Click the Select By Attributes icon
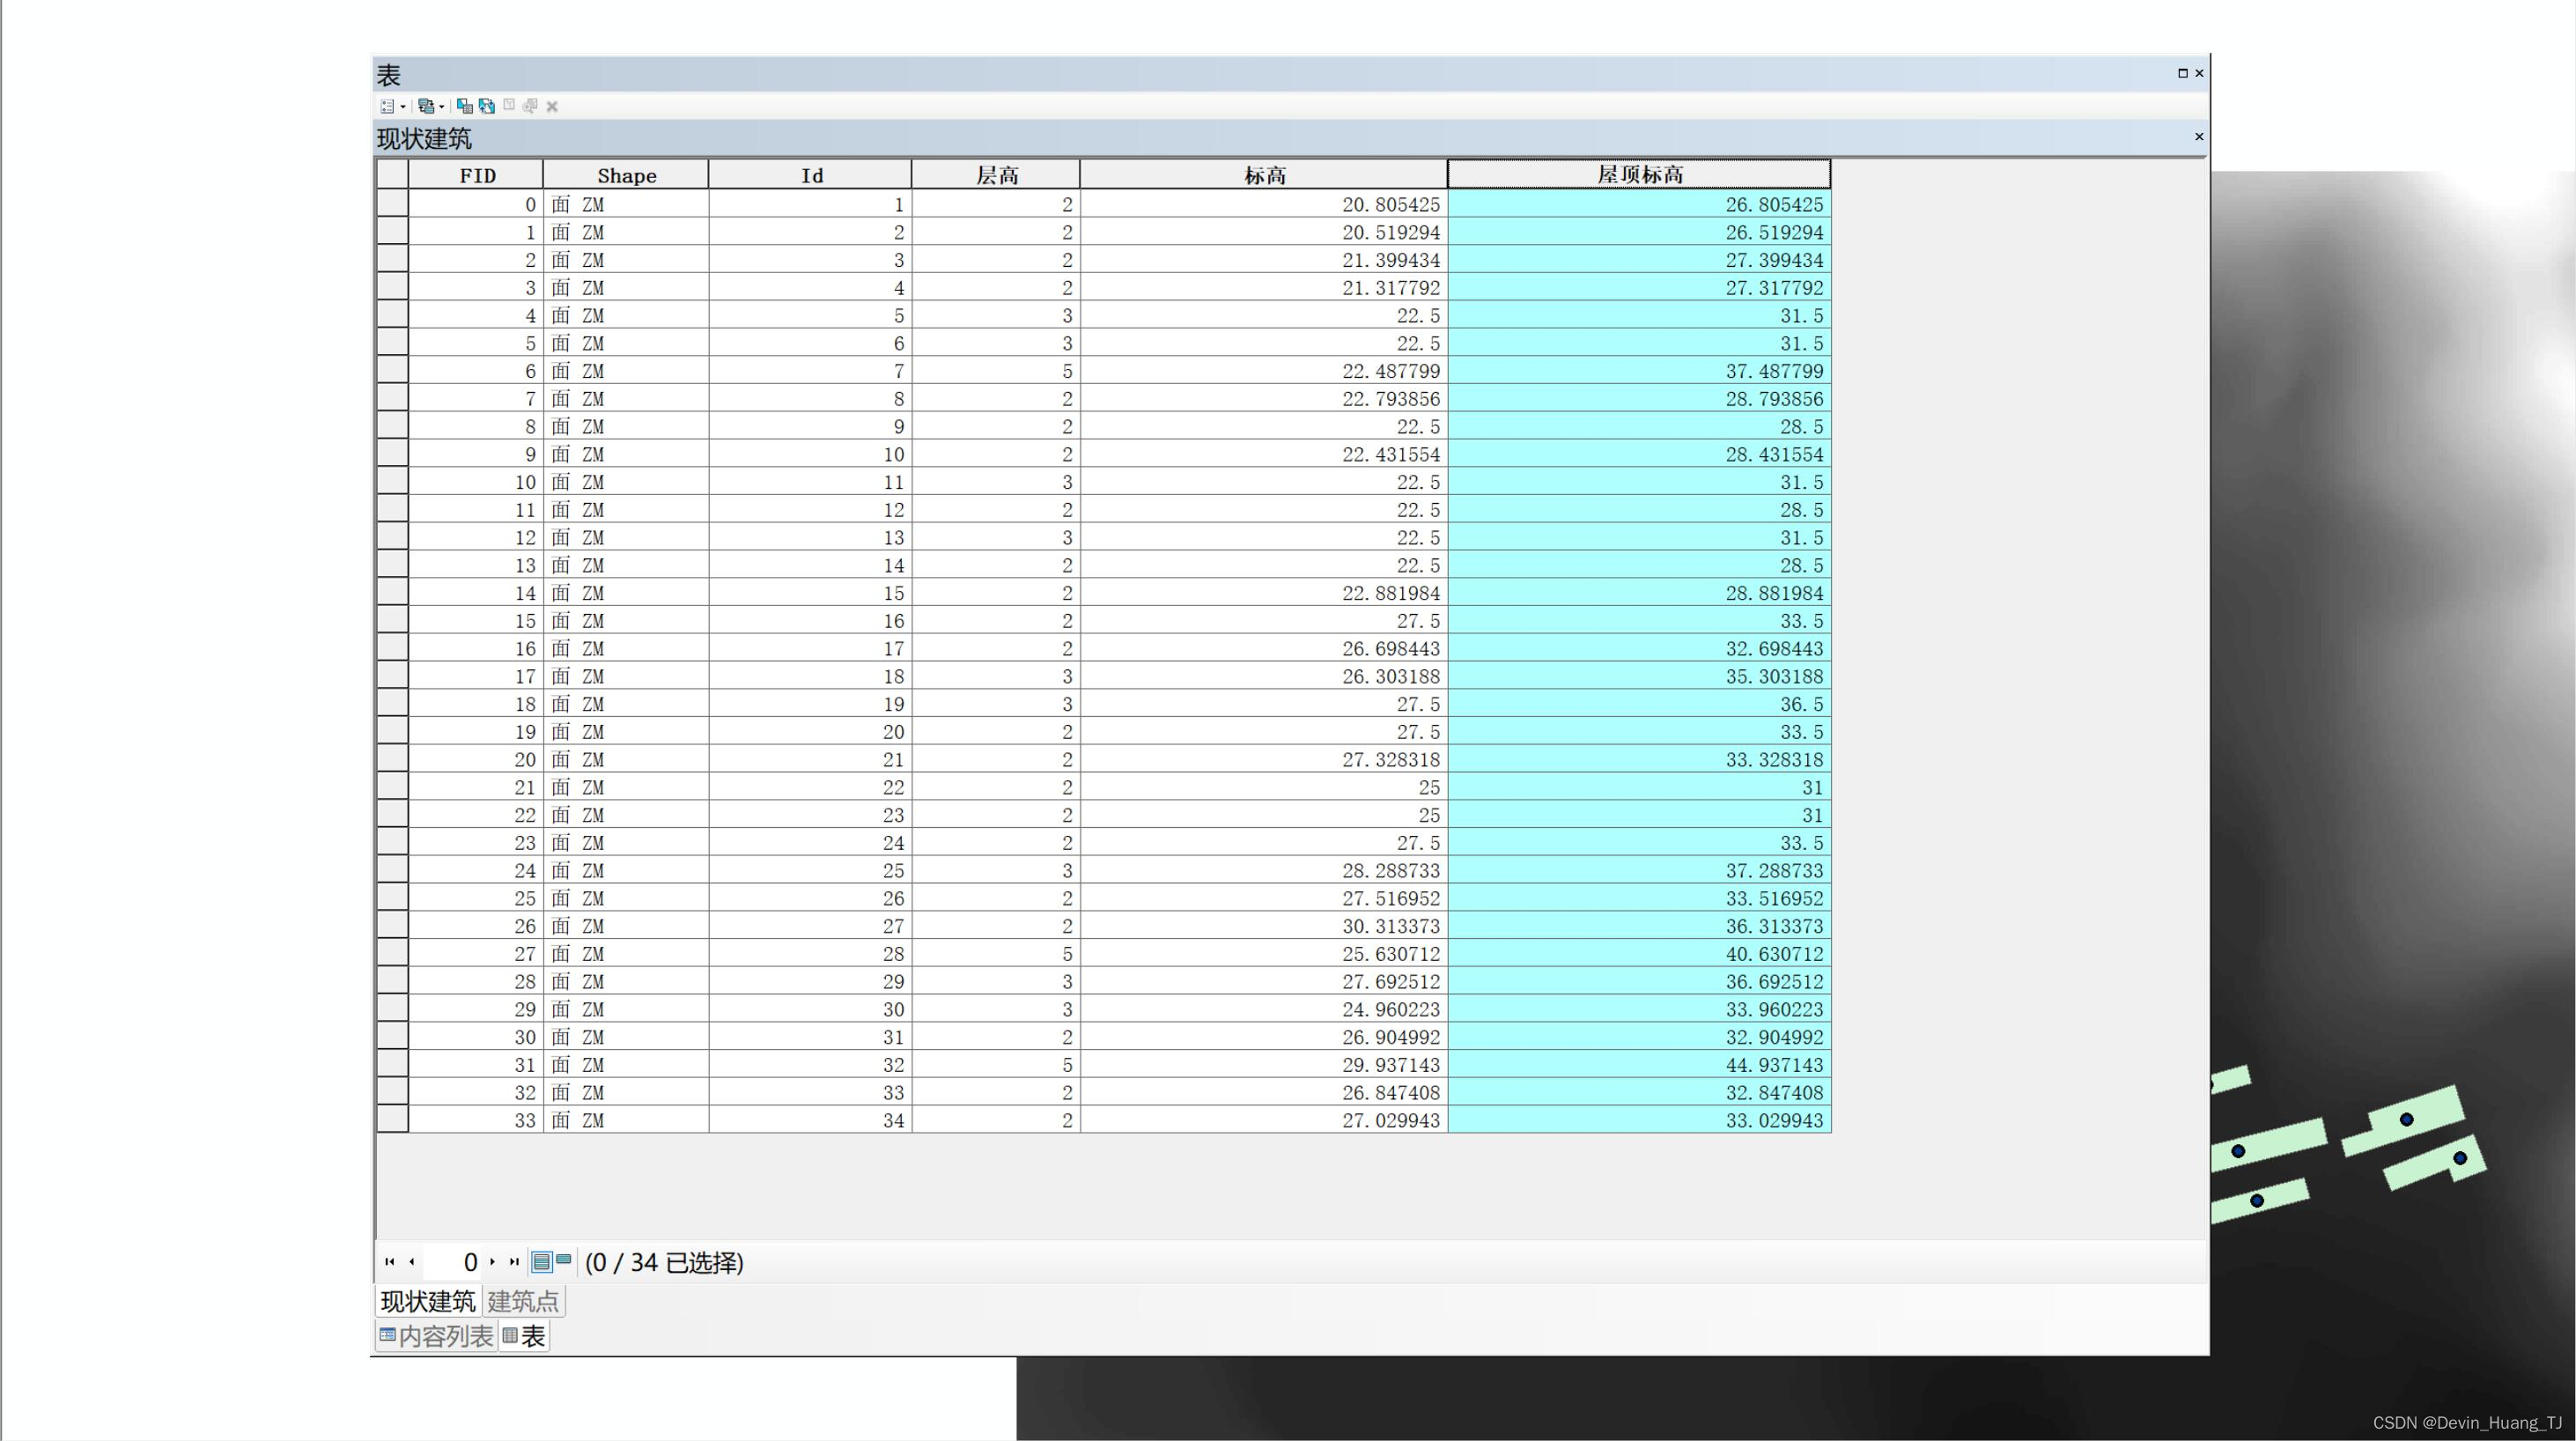This screenshot has height=1441, width=2576. 465,106
